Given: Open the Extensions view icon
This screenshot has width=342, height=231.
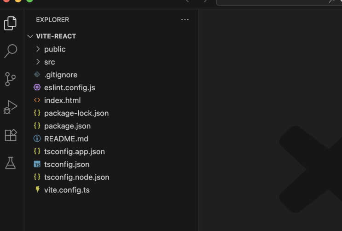Looking at the screenshot, I should point(10,135).
